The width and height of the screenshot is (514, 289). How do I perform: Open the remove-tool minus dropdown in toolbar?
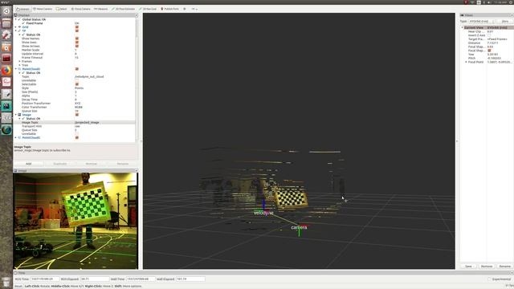tap(194, 9)
